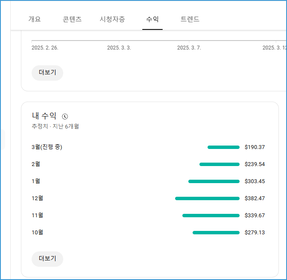Click the 12월 row label
The image size is (287, 280).
click(x=37, y=198)
